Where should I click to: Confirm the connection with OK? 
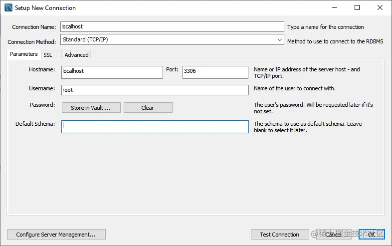372,234
